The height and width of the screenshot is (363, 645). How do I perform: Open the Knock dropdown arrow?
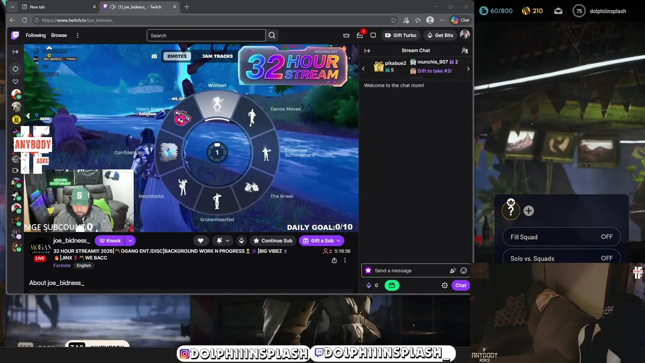[x=130, y=240]
